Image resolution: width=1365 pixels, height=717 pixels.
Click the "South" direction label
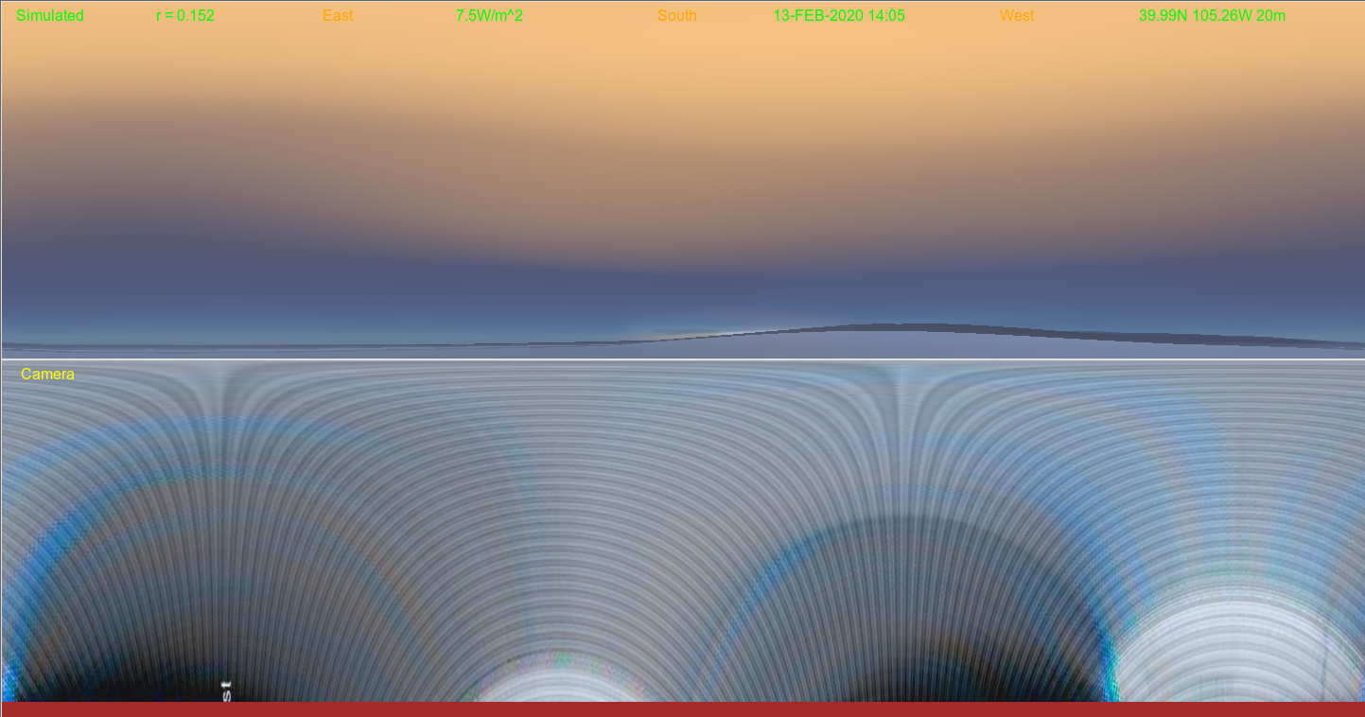[677, 16]
